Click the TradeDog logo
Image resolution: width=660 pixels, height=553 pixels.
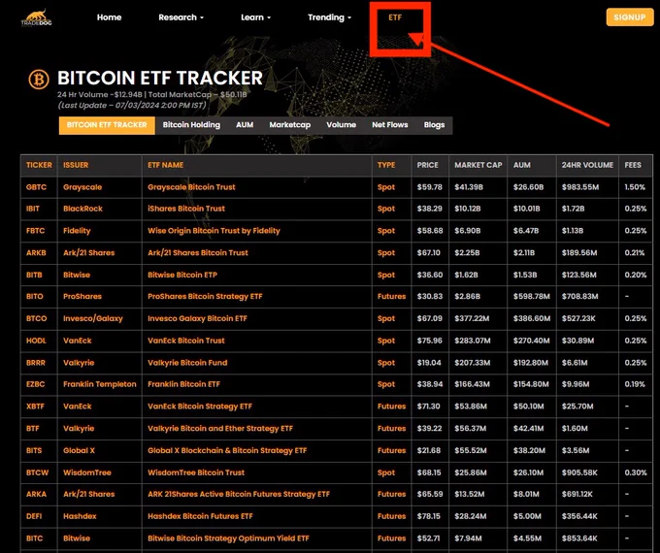coord(37,17)
